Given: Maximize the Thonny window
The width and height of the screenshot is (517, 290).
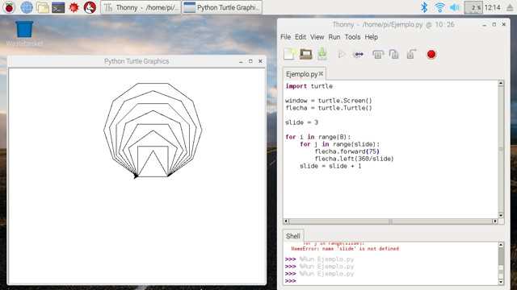Looking at the screenshot, I should tap(494, 25).
